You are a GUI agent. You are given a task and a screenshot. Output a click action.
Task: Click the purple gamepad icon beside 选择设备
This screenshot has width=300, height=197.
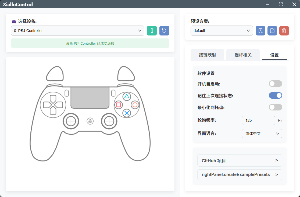(14, 22)
